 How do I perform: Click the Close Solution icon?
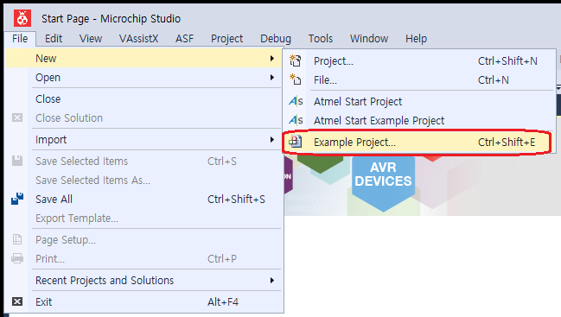[17, 117]
